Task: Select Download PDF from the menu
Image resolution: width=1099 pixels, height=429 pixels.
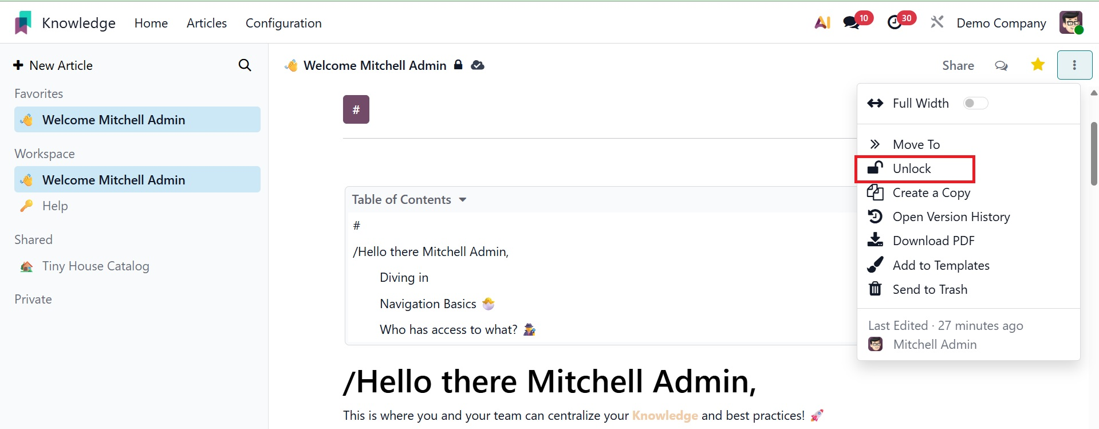Action: click(x=933, y=241)
